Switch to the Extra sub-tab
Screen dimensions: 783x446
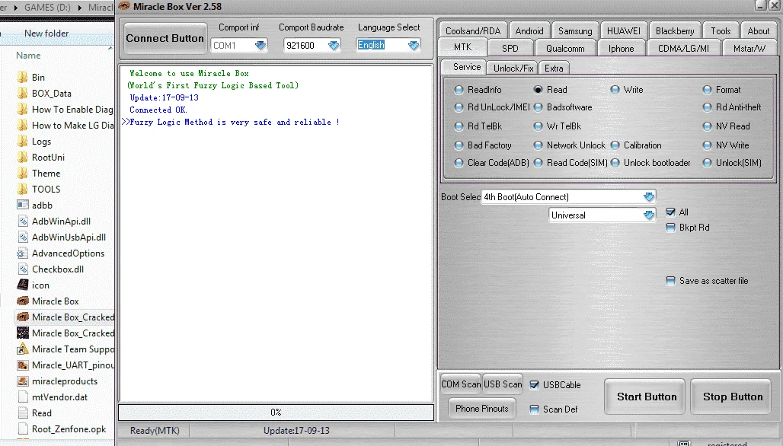554,68
